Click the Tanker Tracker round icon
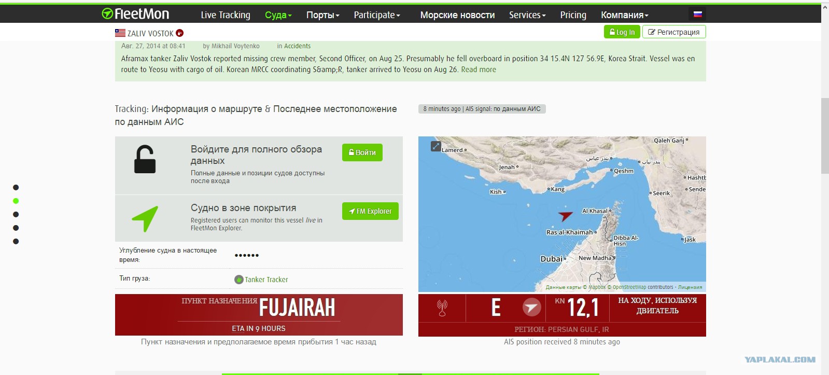The height and width of the screenshot is (375, 829). (239, 280)
